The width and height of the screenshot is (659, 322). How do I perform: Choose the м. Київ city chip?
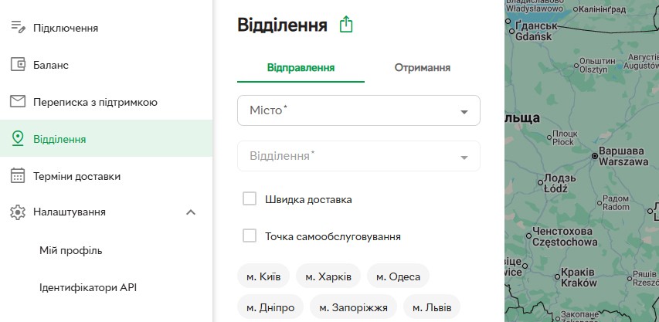(x=263, y=276)
